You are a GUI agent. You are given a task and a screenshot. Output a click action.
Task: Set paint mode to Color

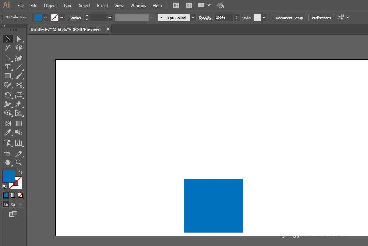pyautogui.click(x=6, y=196)
